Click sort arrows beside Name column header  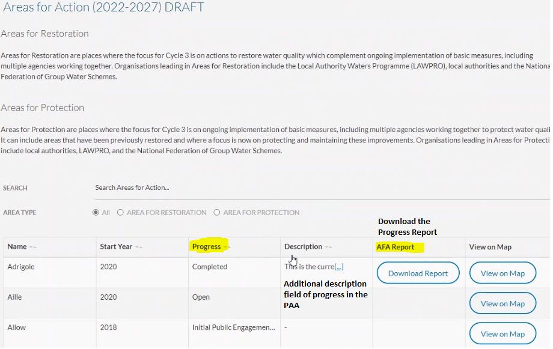click(x=33, y=247)
